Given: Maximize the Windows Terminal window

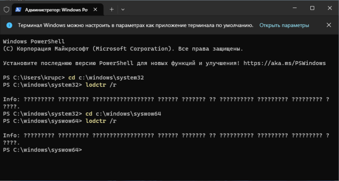Looking at the screenshot, I should (312, 8).
